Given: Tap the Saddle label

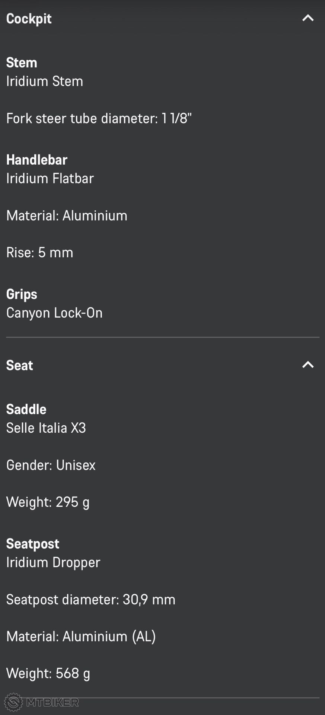Looking at the screenshot, I should [x=26, y=409].
